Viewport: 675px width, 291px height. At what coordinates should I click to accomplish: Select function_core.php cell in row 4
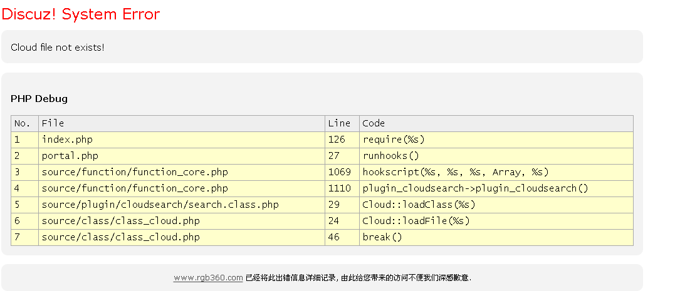click(x=182, y=189)
